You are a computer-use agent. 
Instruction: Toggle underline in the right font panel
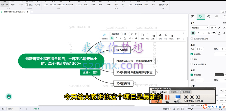pos(203,33)
